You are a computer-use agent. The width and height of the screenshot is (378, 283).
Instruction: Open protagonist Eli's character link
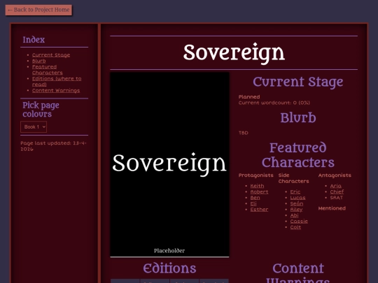pyautogui.click(x=253, y=203)
